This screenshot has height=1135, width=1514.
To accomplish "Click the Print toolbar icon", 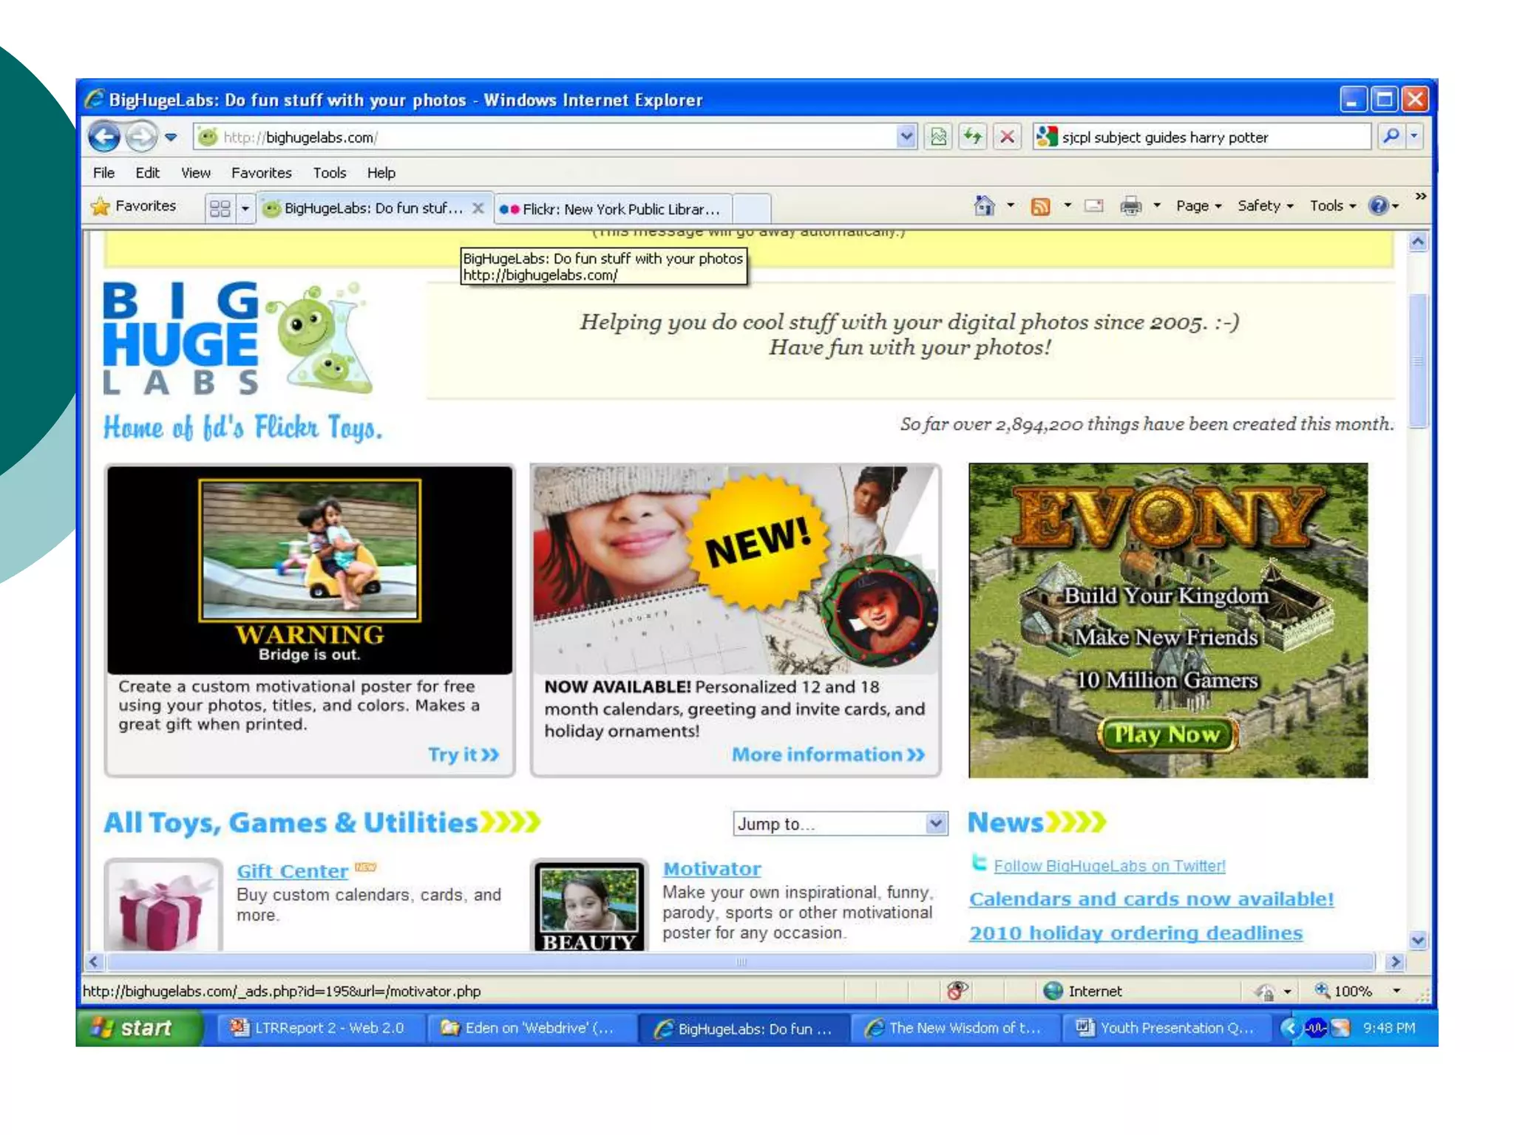I will click(x=1130, y=206).
